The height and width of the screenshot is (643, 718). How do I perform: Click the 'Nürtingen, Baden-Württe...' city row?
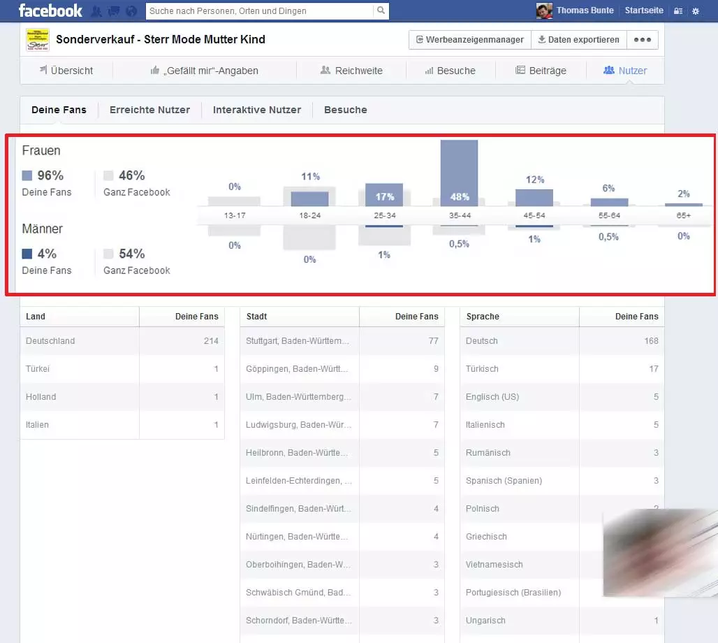[x=342, y=537]
